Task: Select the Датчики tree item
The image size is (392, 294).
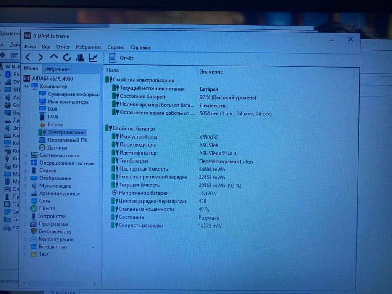Action: coord(53,147)
